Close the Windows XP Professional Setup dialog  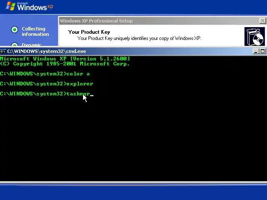coord(262,21)
